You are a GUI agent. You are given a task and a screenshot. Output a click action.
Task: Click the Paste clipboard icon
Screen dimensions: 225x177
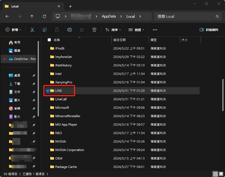(57, 30)
